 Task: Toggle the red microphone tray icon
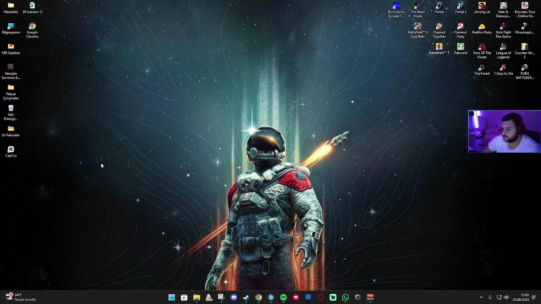click(490, 297)
